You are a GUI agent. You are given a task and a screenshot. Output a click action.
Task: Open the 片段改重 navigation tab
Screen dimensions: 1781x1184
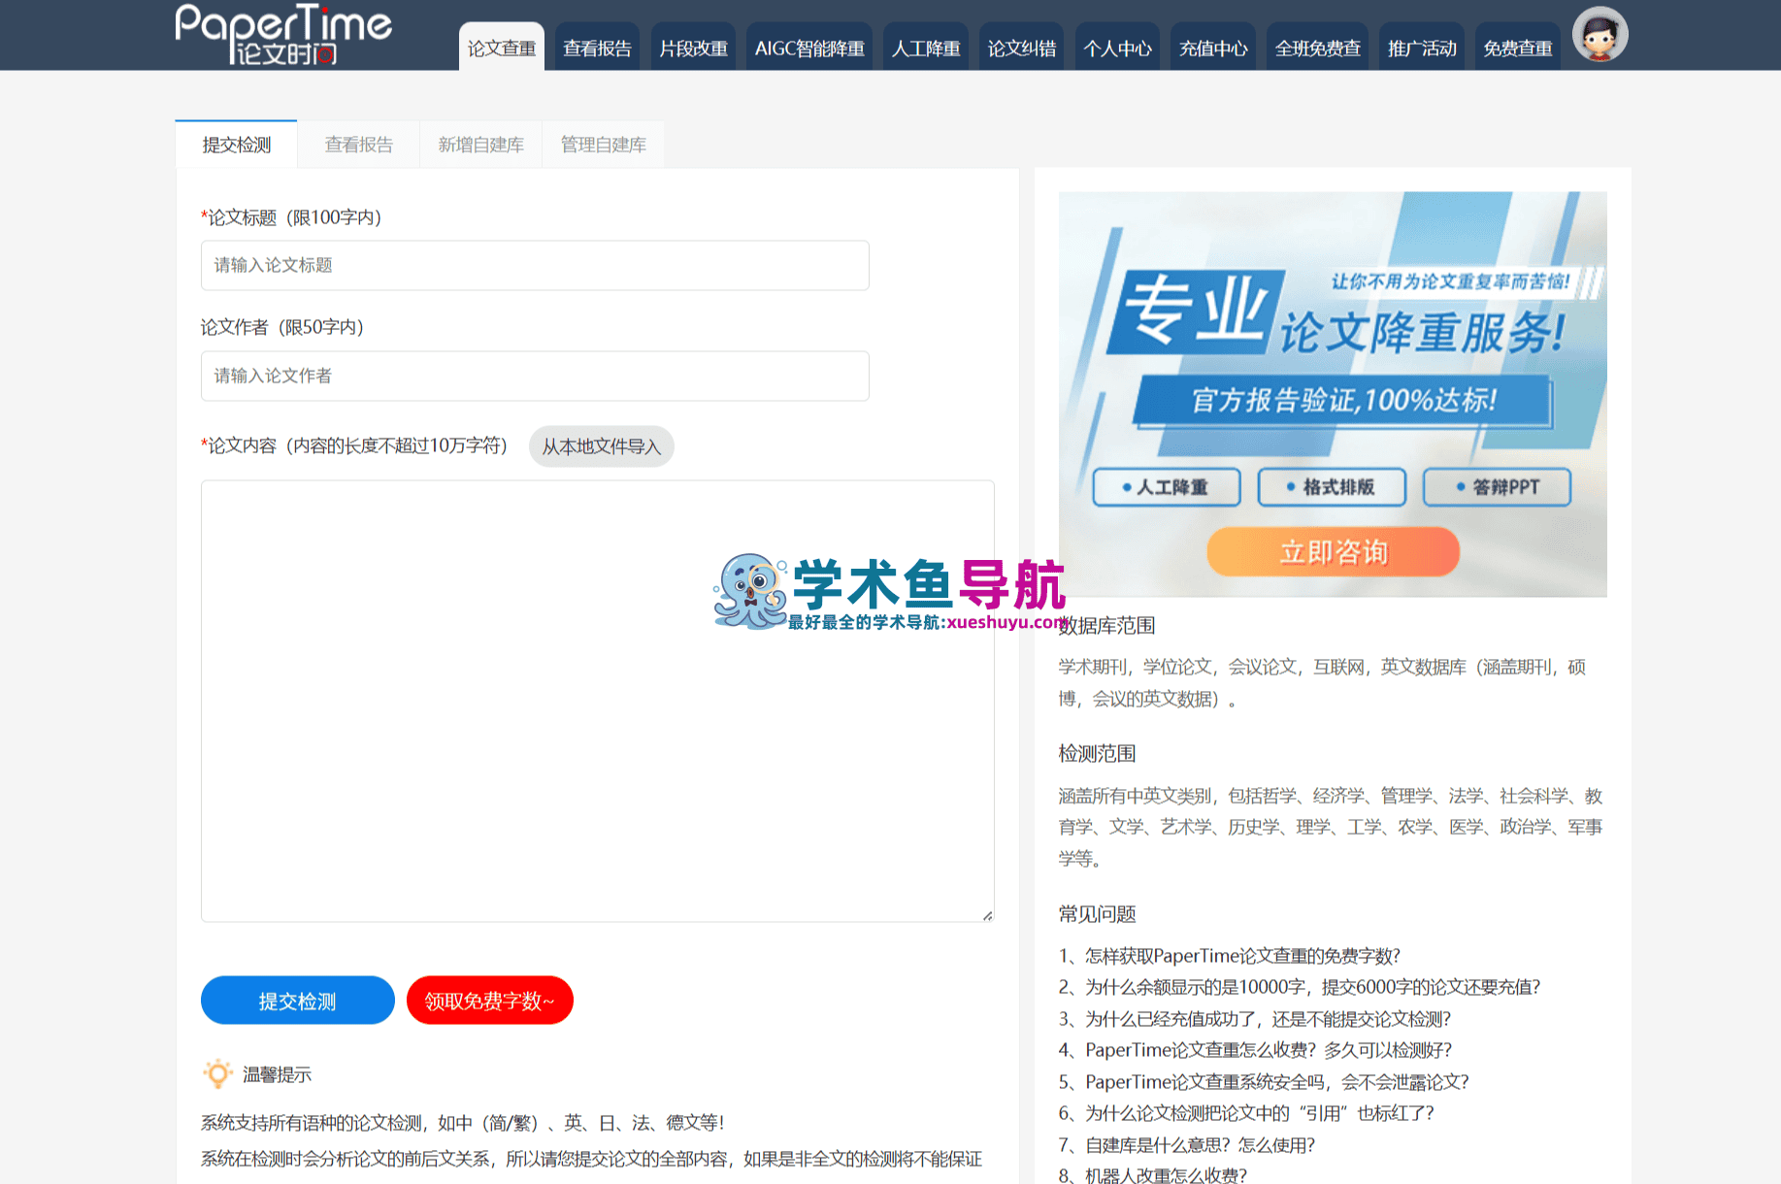(x=693, y=48)
